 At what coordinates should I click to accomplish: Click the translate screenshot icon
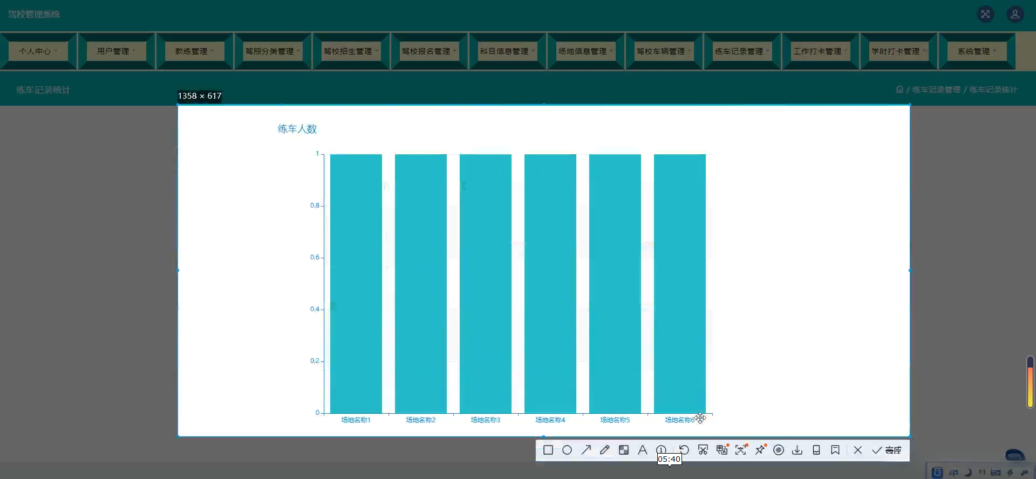click(722, 450)
